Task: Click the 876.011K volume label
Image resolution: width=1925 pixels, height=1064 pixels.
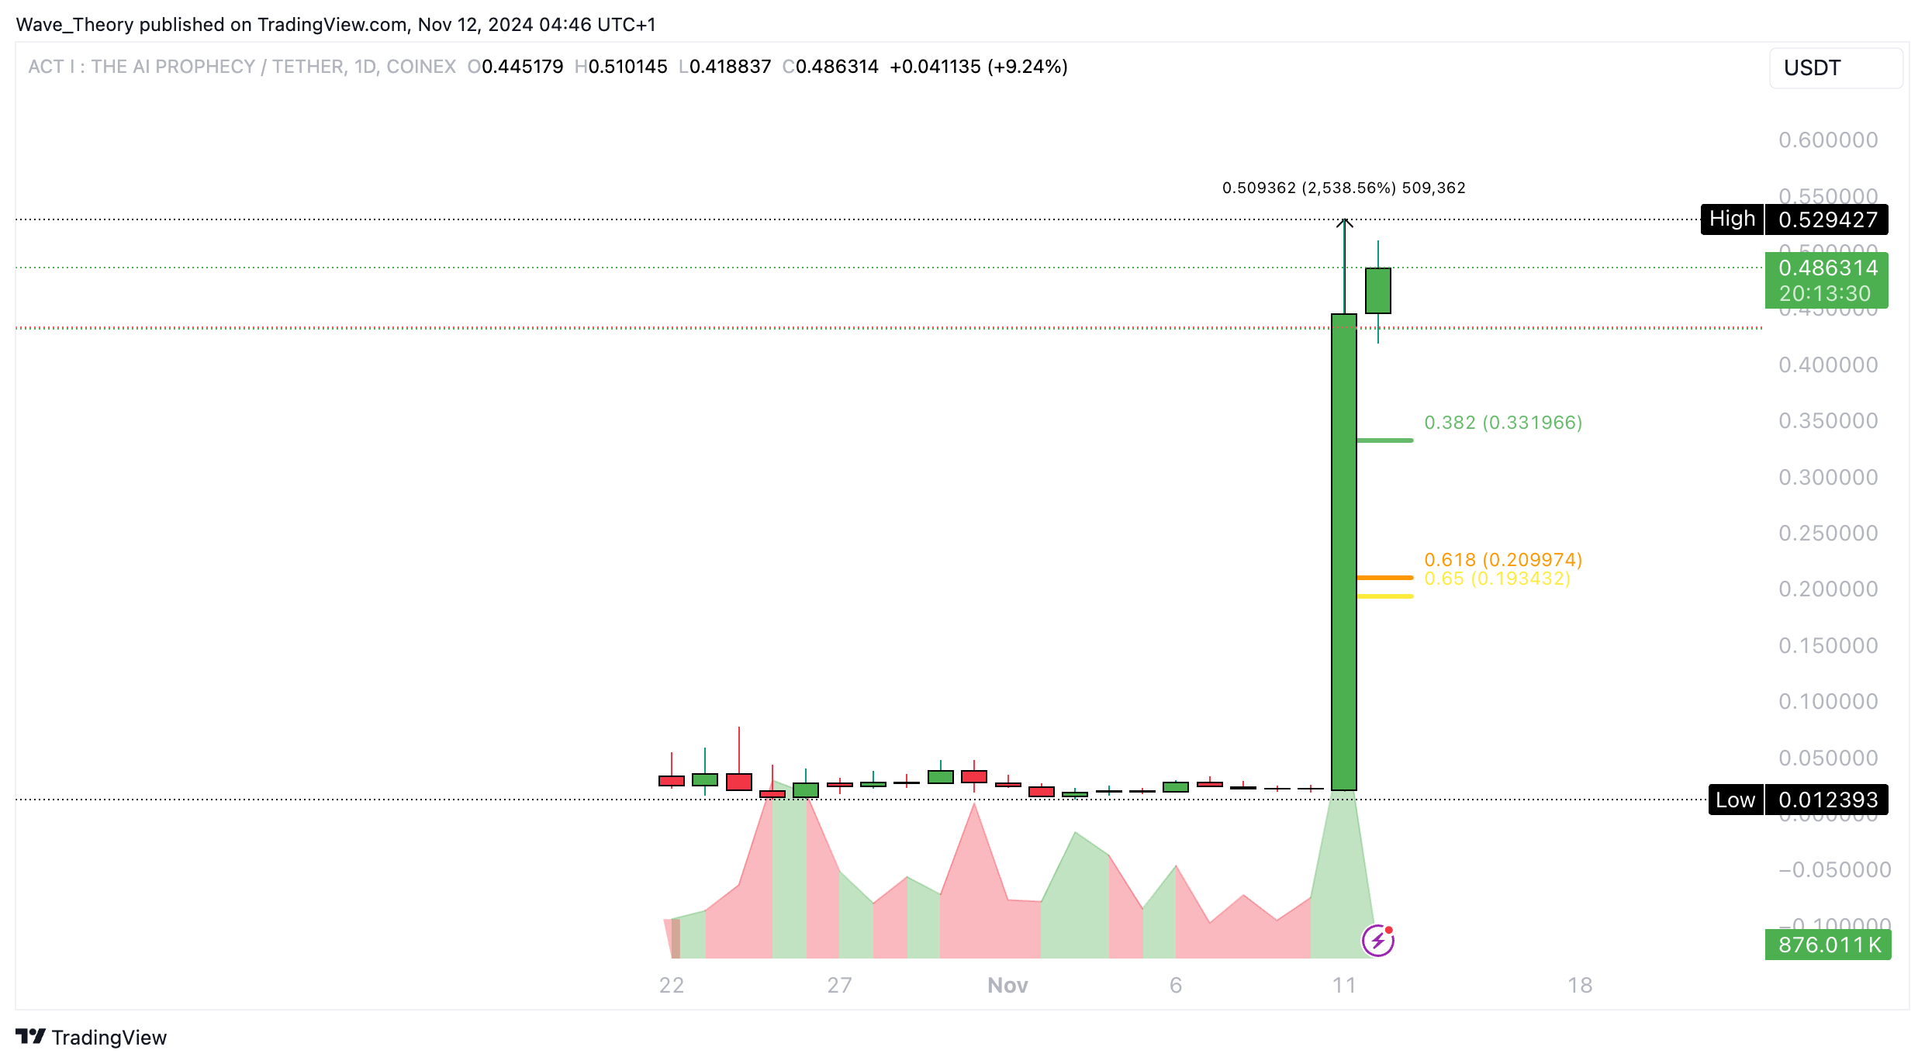Action: pos(1827,945)
